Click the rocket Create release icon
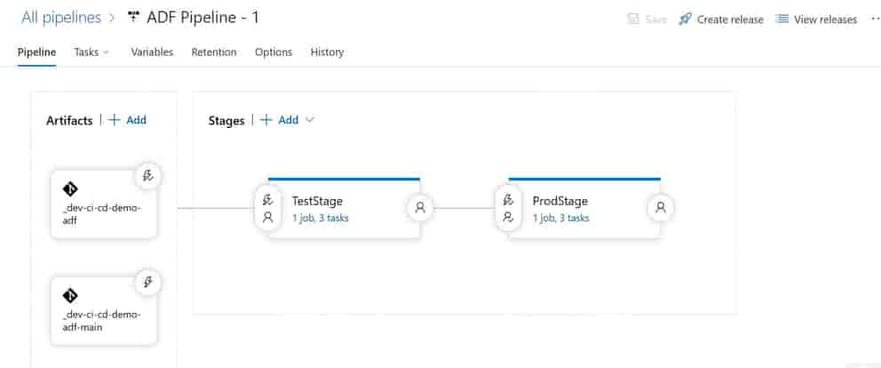This screenshot has height=368, width=881. 685,19
